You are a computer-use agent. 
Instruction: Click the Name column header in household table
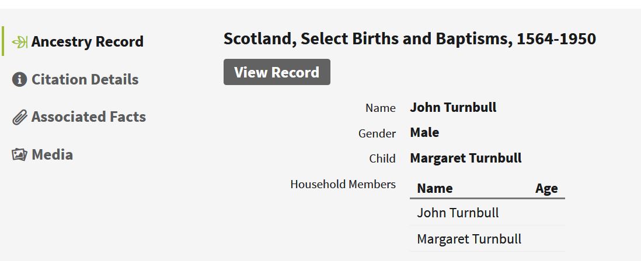(x=435, y=188)
